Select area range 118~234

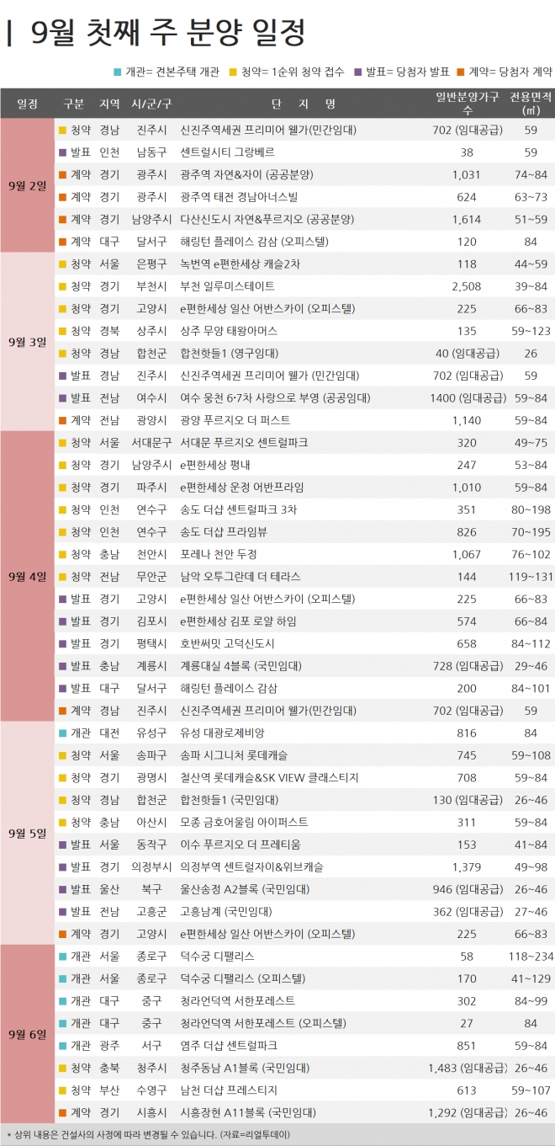coord(531,956)
